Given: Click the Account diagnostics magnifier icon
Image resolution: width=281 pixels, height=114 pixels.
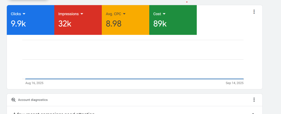Looking at the screenshot, I should click(x=13, y=100).
